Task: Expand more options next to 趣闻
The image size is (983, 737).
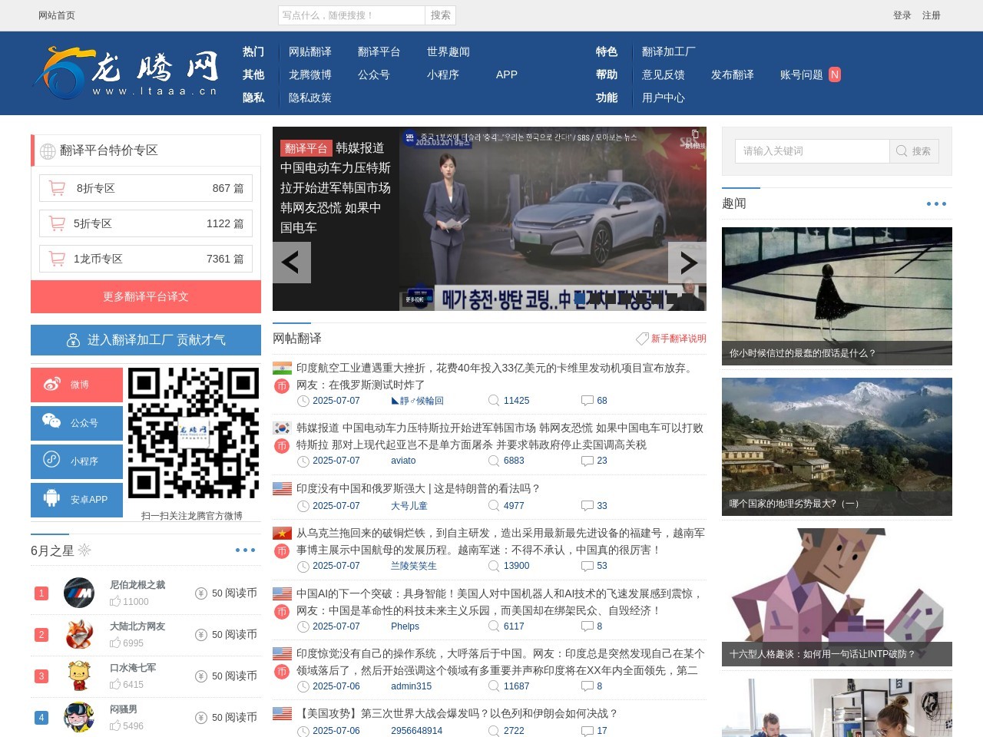Action: click(x=936, y=203)
